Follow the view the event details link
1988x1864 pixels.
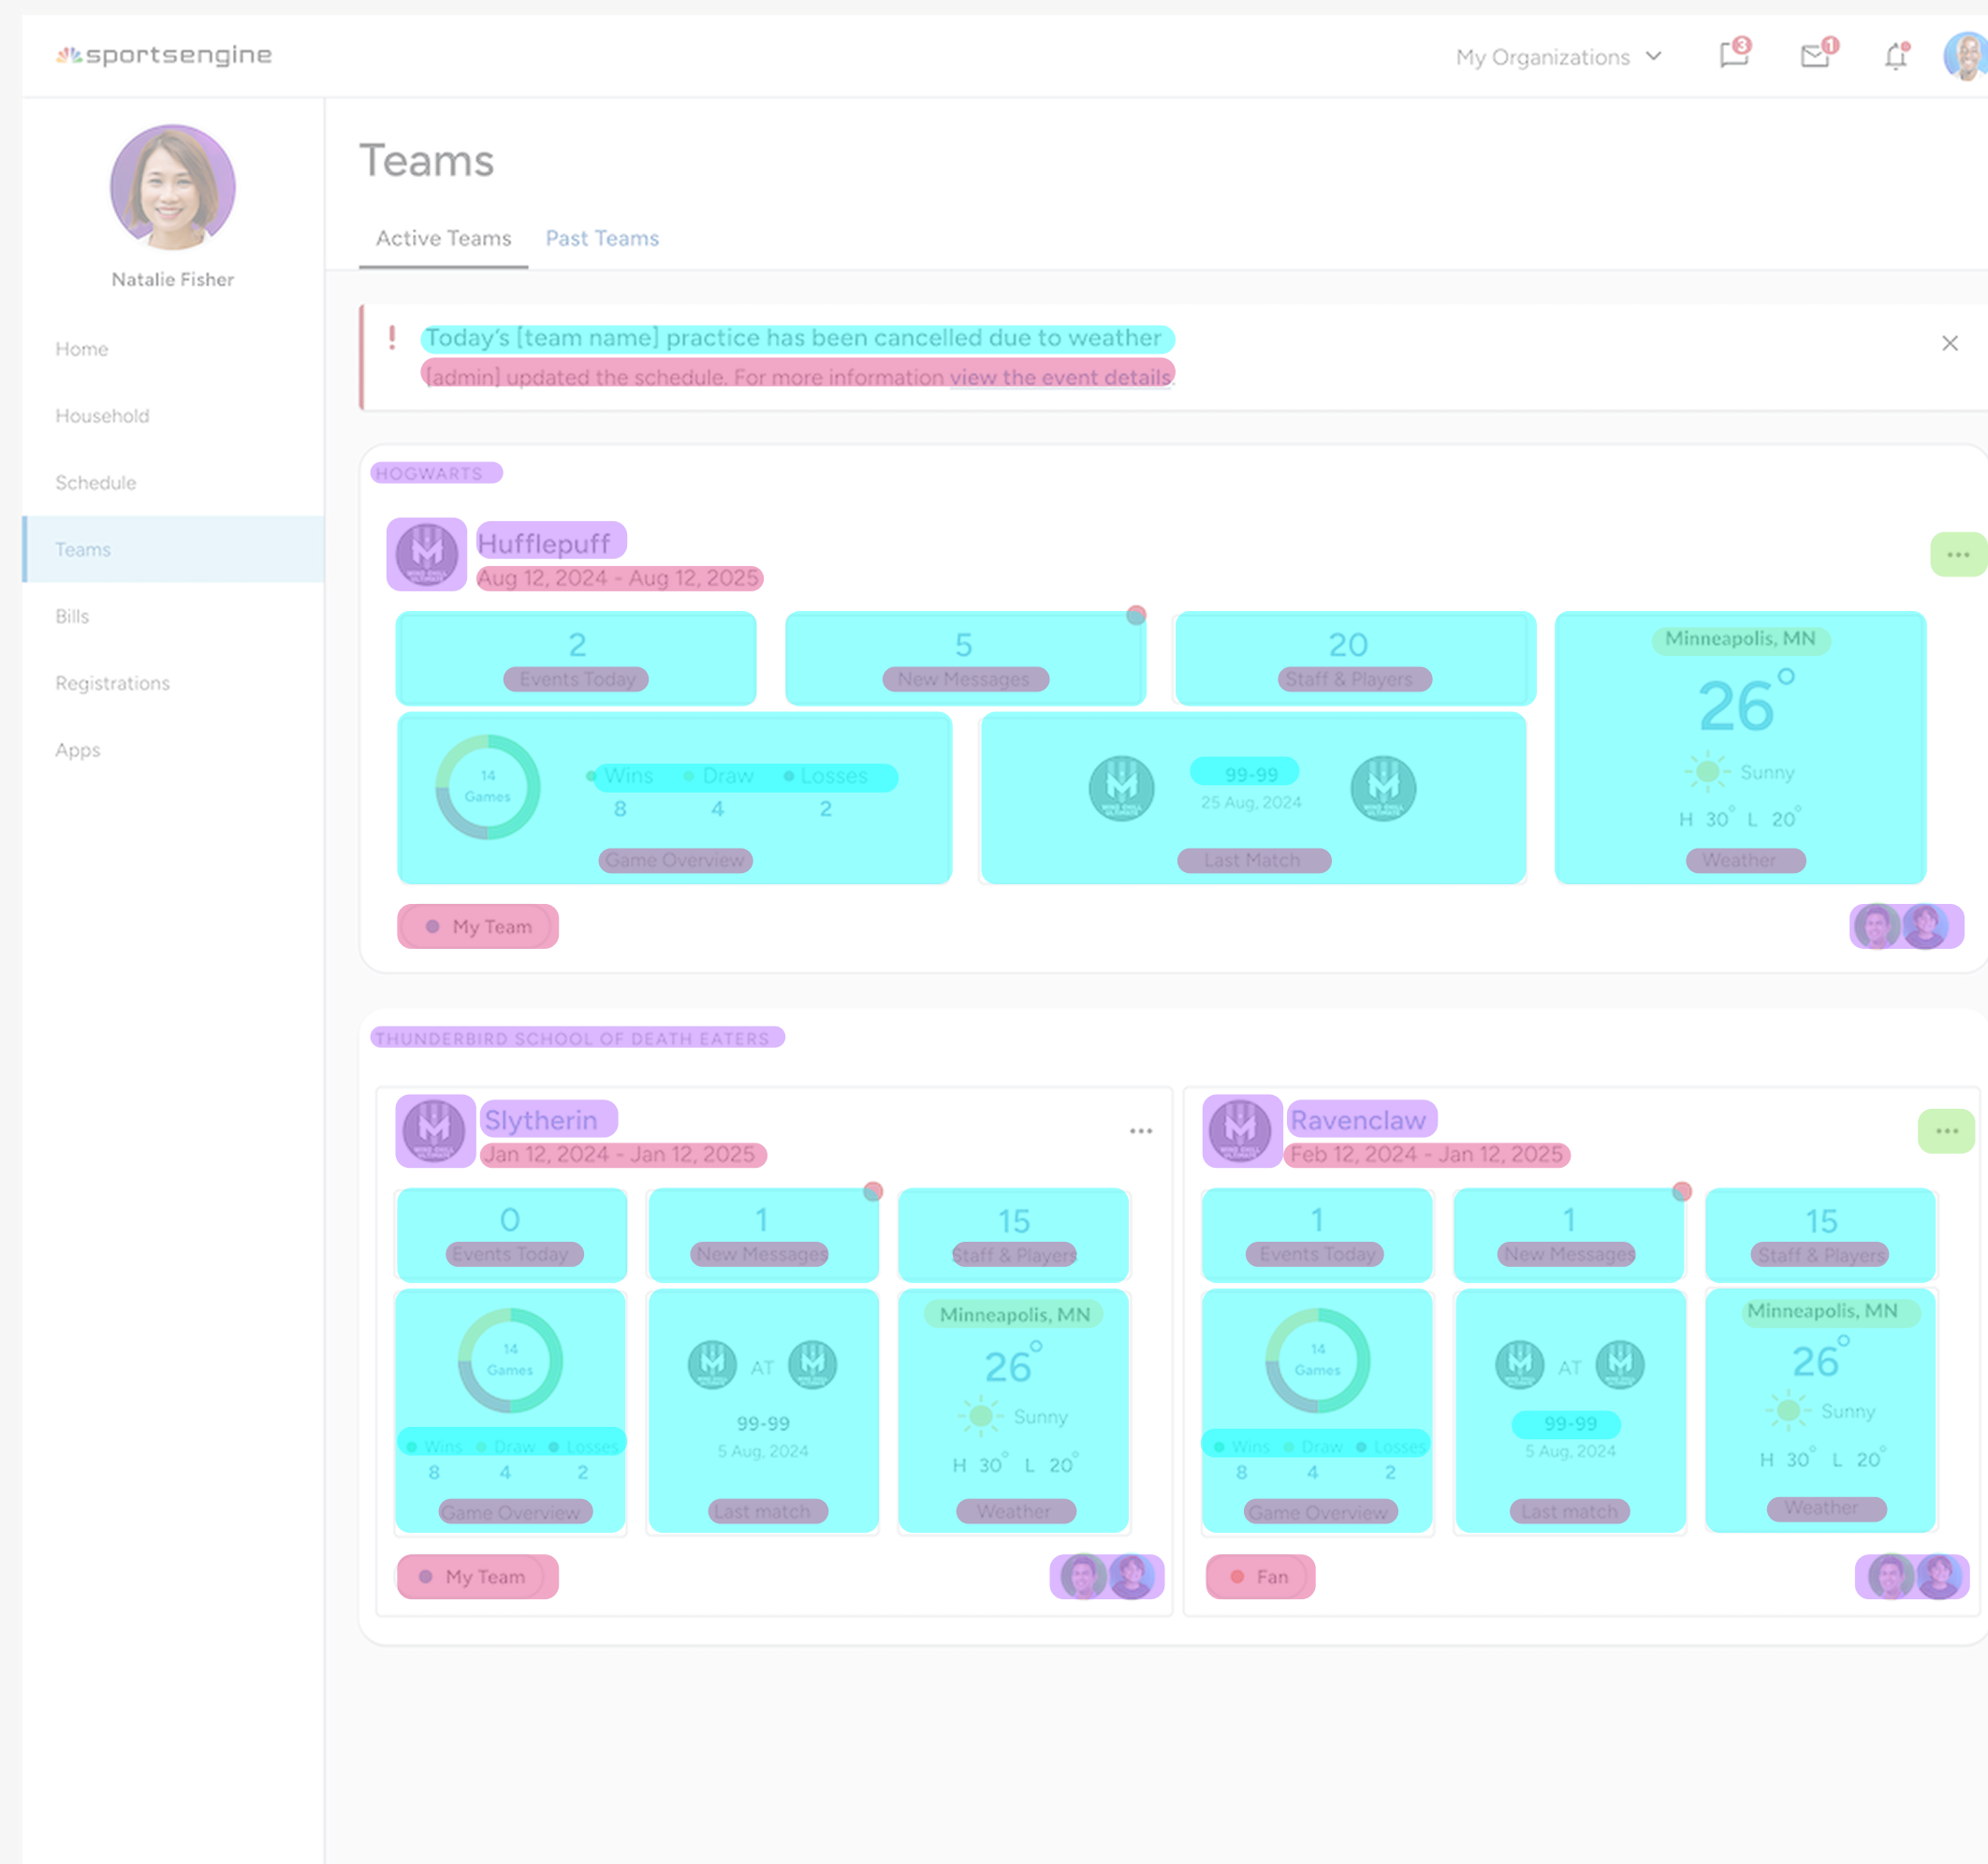click(x=1060, y=377)
